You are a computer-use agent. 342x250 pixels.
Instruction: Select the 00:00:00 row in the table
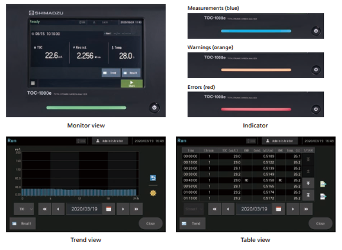tap(242, 156)
